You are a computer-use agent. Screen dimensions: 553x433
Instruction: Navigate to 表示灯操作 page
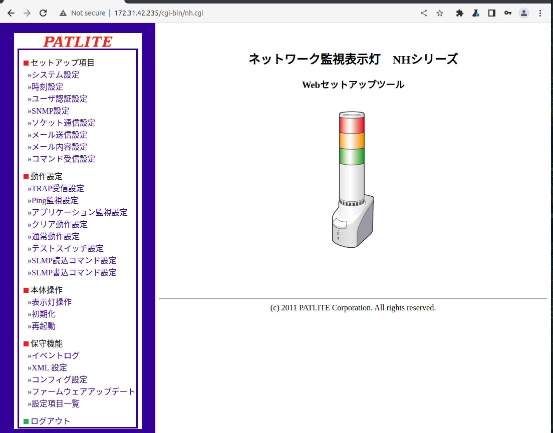[51, 302]
